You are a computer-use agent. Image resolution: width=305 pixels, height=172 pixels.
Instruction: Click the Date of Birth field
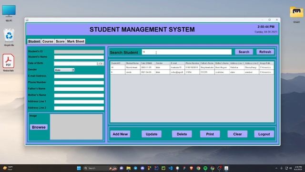click(x=75, y=64)
